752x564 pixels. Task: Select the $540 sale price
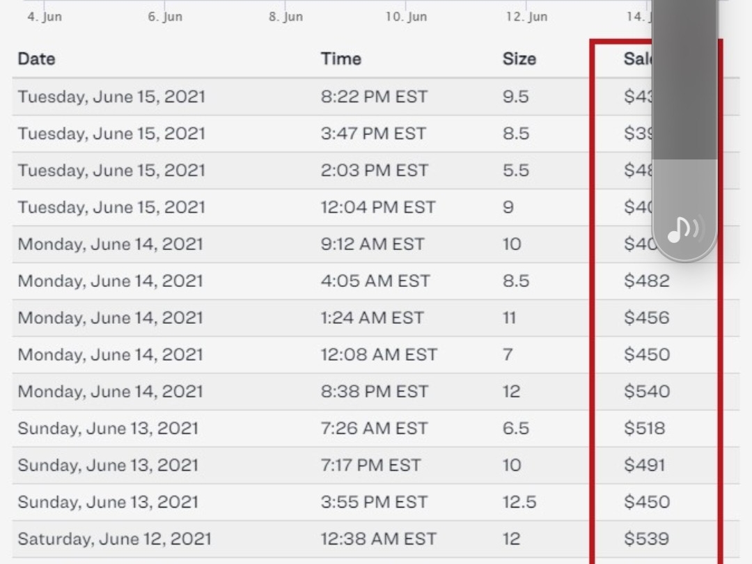[647, 391]
